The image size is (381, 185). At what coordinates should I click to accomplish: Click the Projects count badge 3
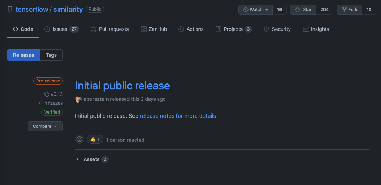coord(248,29)
